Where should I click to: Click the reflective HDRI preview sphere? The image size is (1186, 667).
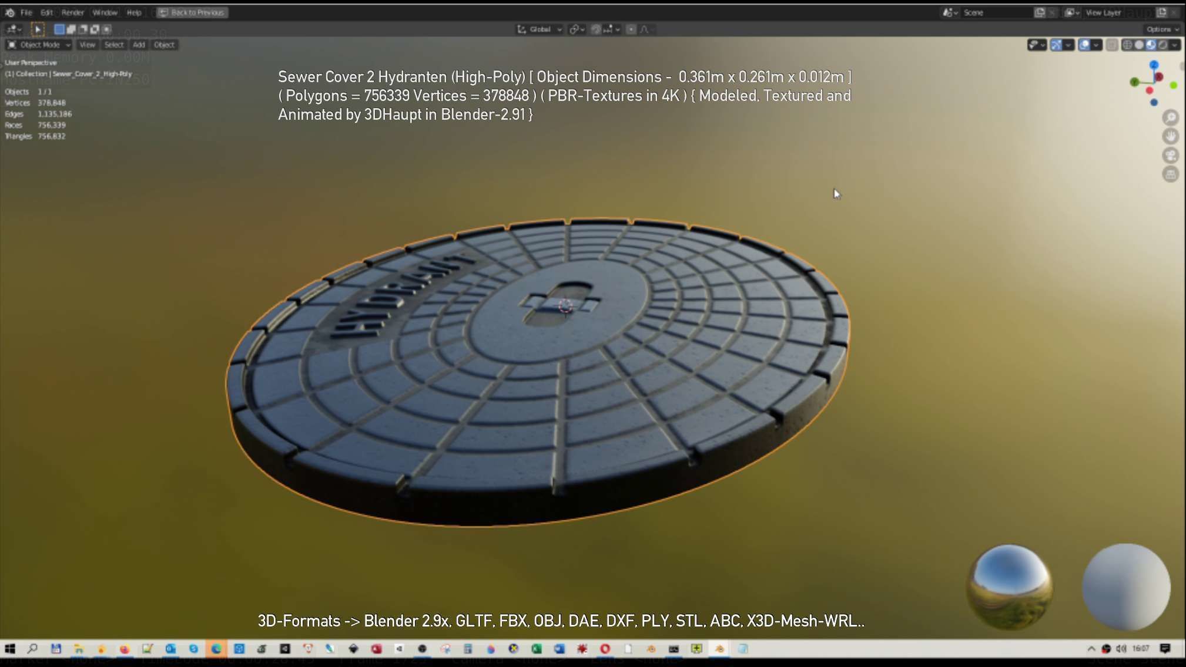[1010, 587]
